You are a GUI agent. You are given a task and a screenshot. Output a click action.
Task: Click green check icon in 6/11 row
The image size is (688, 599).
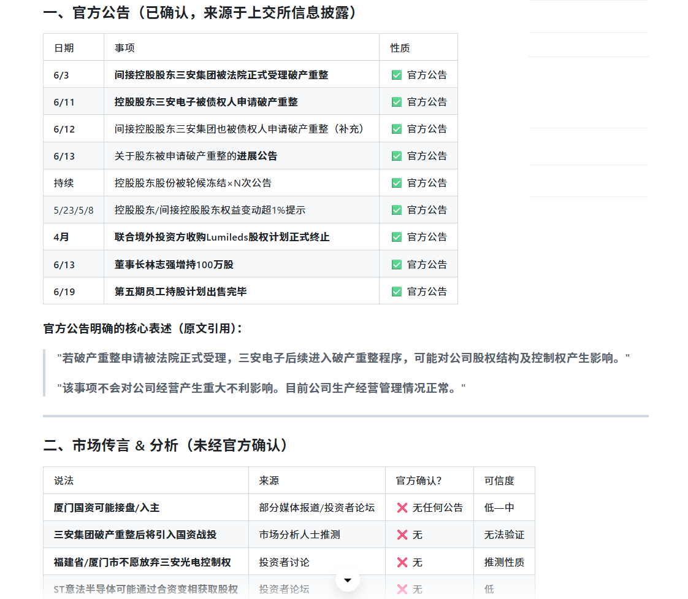[x=397, y=102]
